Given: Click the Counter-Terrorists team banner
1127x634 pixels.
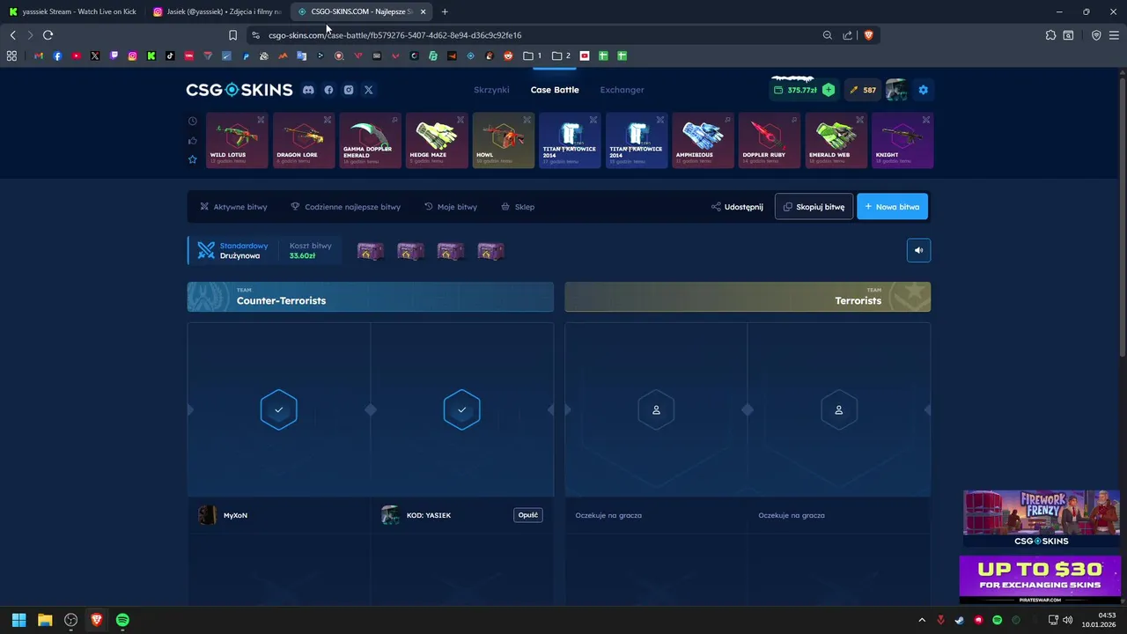Looking at the screenshot, I should coord(371,297).
